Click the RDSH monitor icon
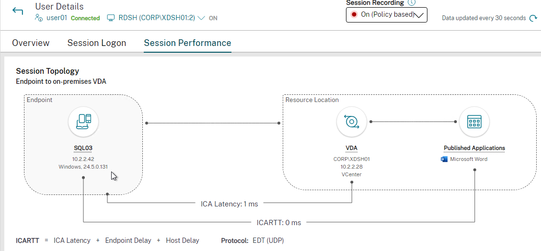The width and height of the screenshot is (541, 251). [110, 18]
